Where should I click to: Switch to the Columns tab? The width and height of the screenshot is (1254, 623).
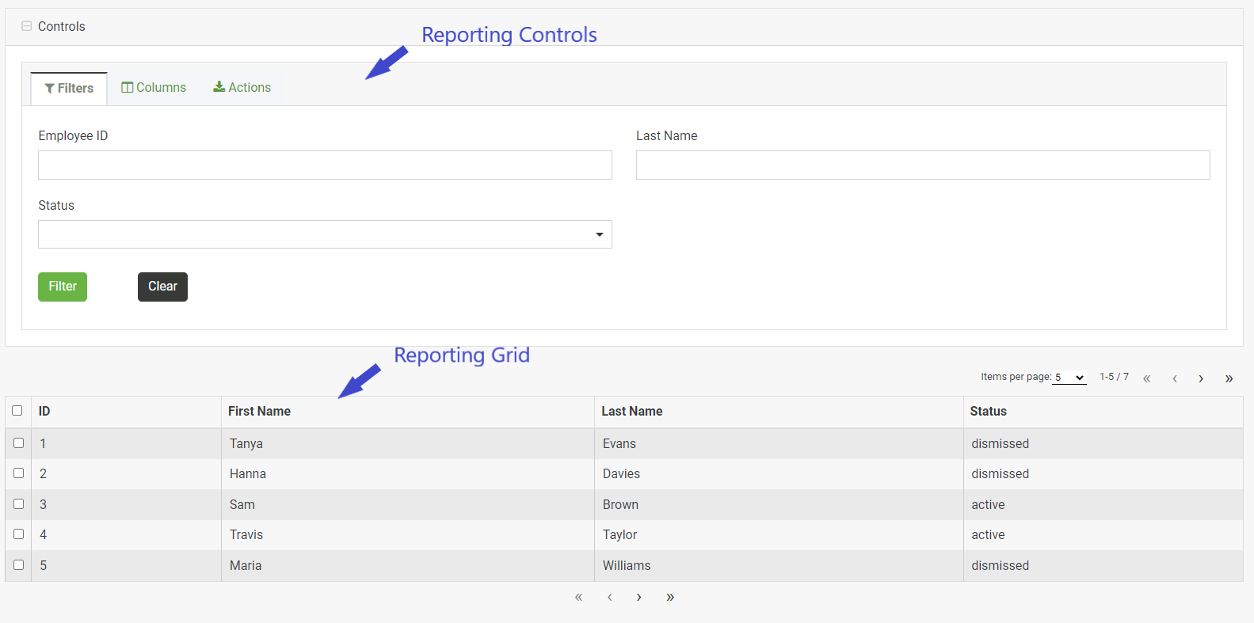[x=154, y=88]
